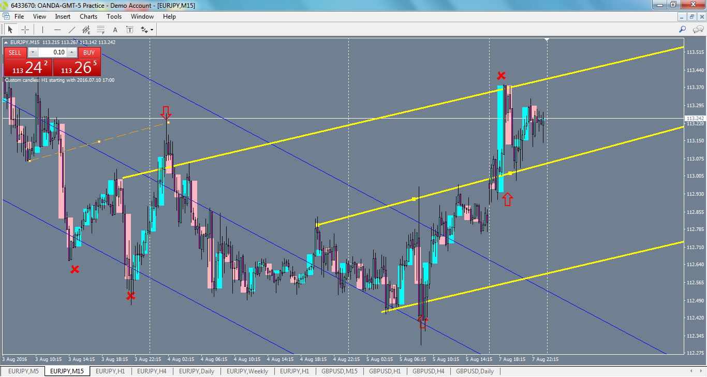This screenshot has height=377, width=707.
Task: Select the Trendline drawing tool
Action: coord(71,30)
